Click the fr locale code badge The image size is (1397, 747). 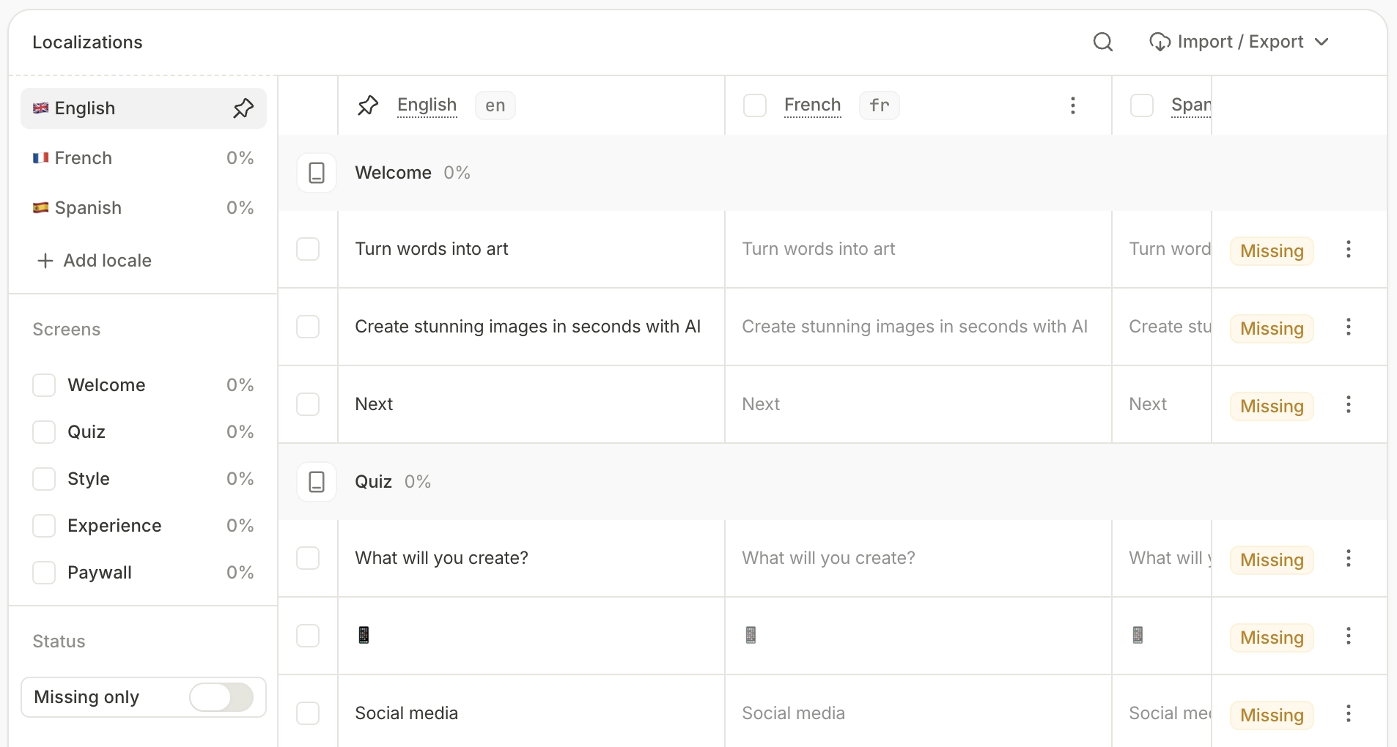(x=880, y=105)
